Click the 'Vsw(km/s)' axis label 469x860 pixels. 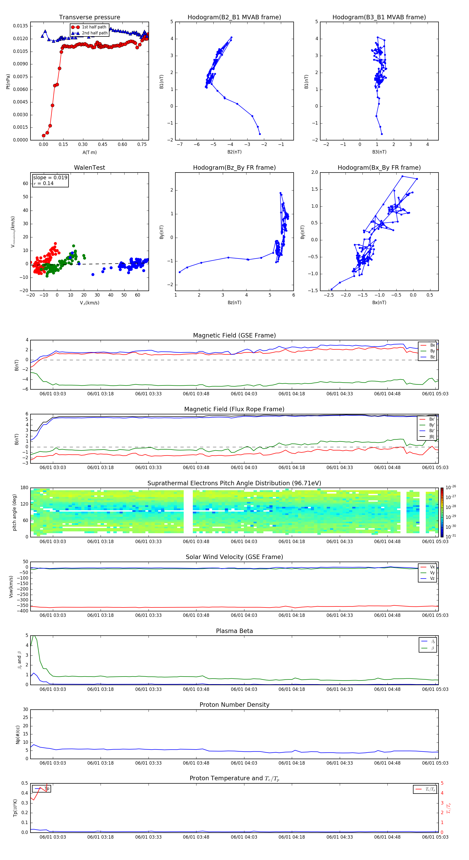point(11,587)
